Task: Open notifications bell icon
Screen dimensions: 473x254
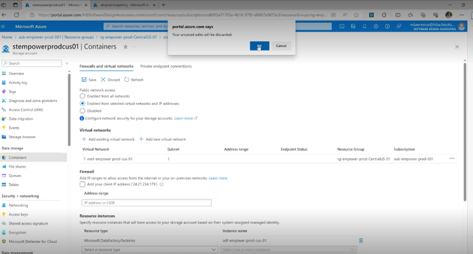Action: 365,26
